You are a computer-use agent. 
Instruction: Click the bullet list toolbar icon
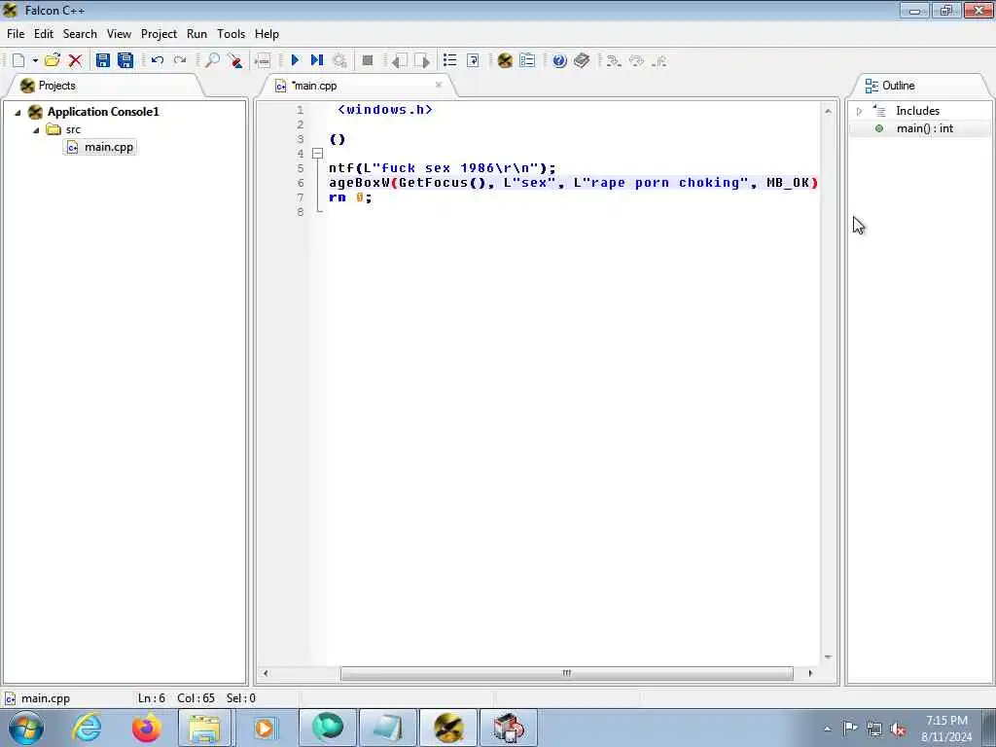click(x=449, y=60)
